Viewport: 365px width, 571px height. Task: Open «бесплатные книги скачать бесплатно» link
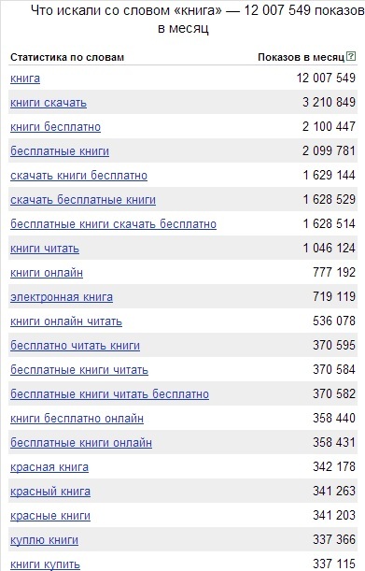point(113,224)
